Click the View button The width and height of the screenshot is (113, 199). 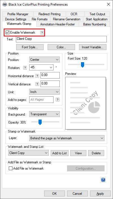pos(78,153)
